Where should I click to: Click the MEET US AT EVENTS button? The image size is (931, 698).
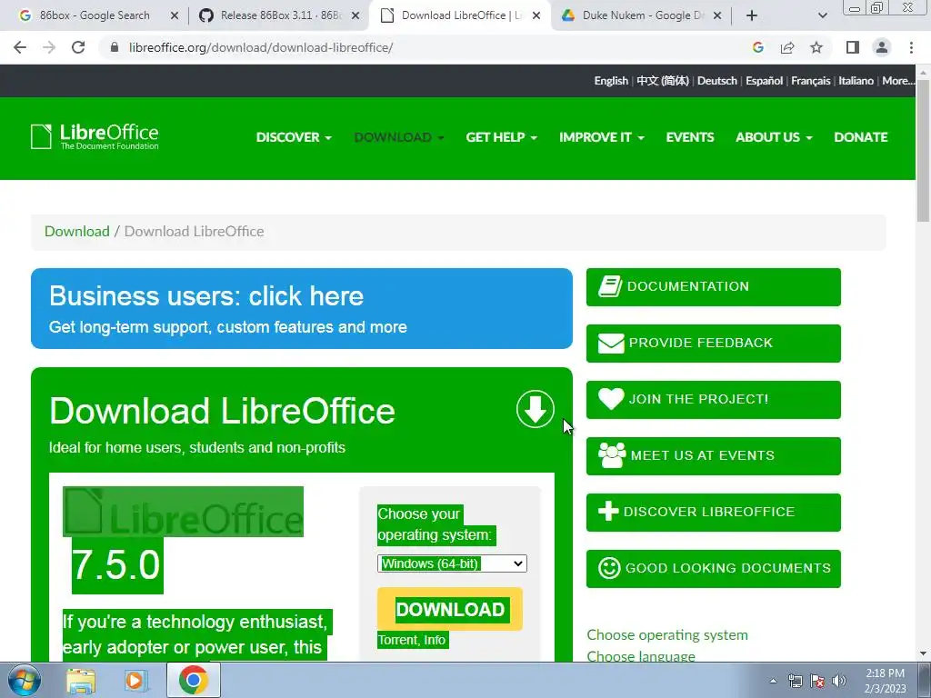[713, 456]
